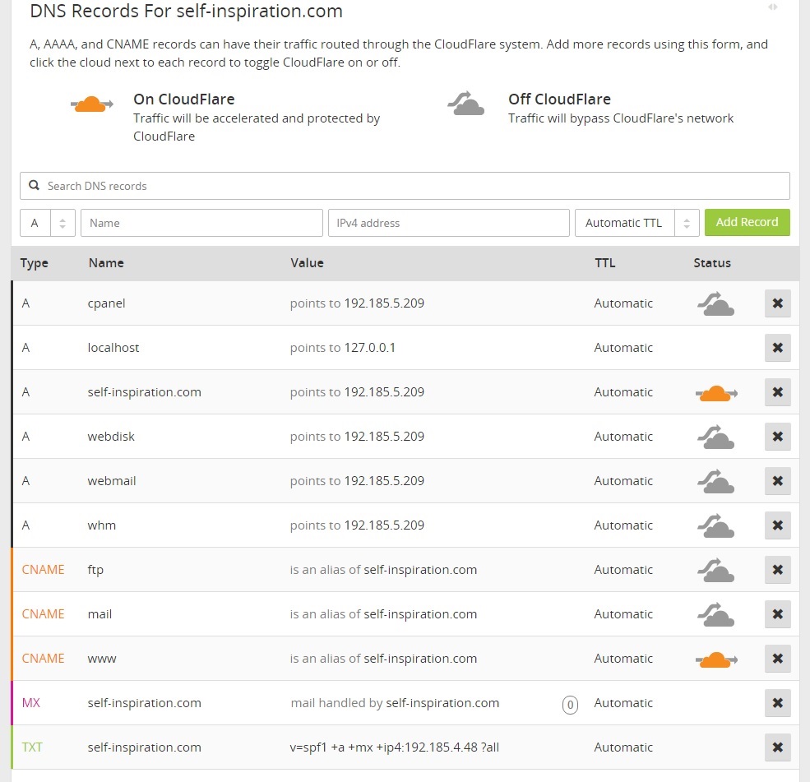Click the On CloudFlare heading text

tap(184, 99)
